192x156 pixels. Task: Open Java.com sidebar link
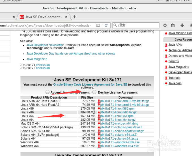click(175, 83)
